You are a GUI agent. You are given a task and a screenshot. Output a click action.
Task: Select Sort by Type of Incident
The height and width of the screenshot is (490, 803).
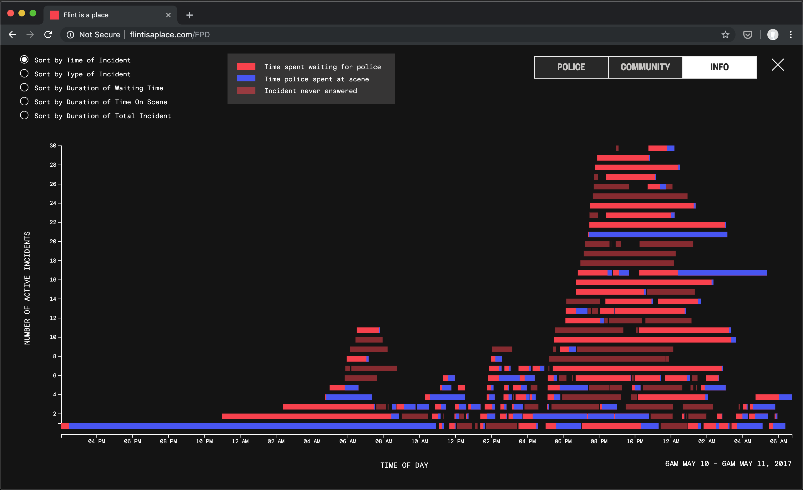25,74
